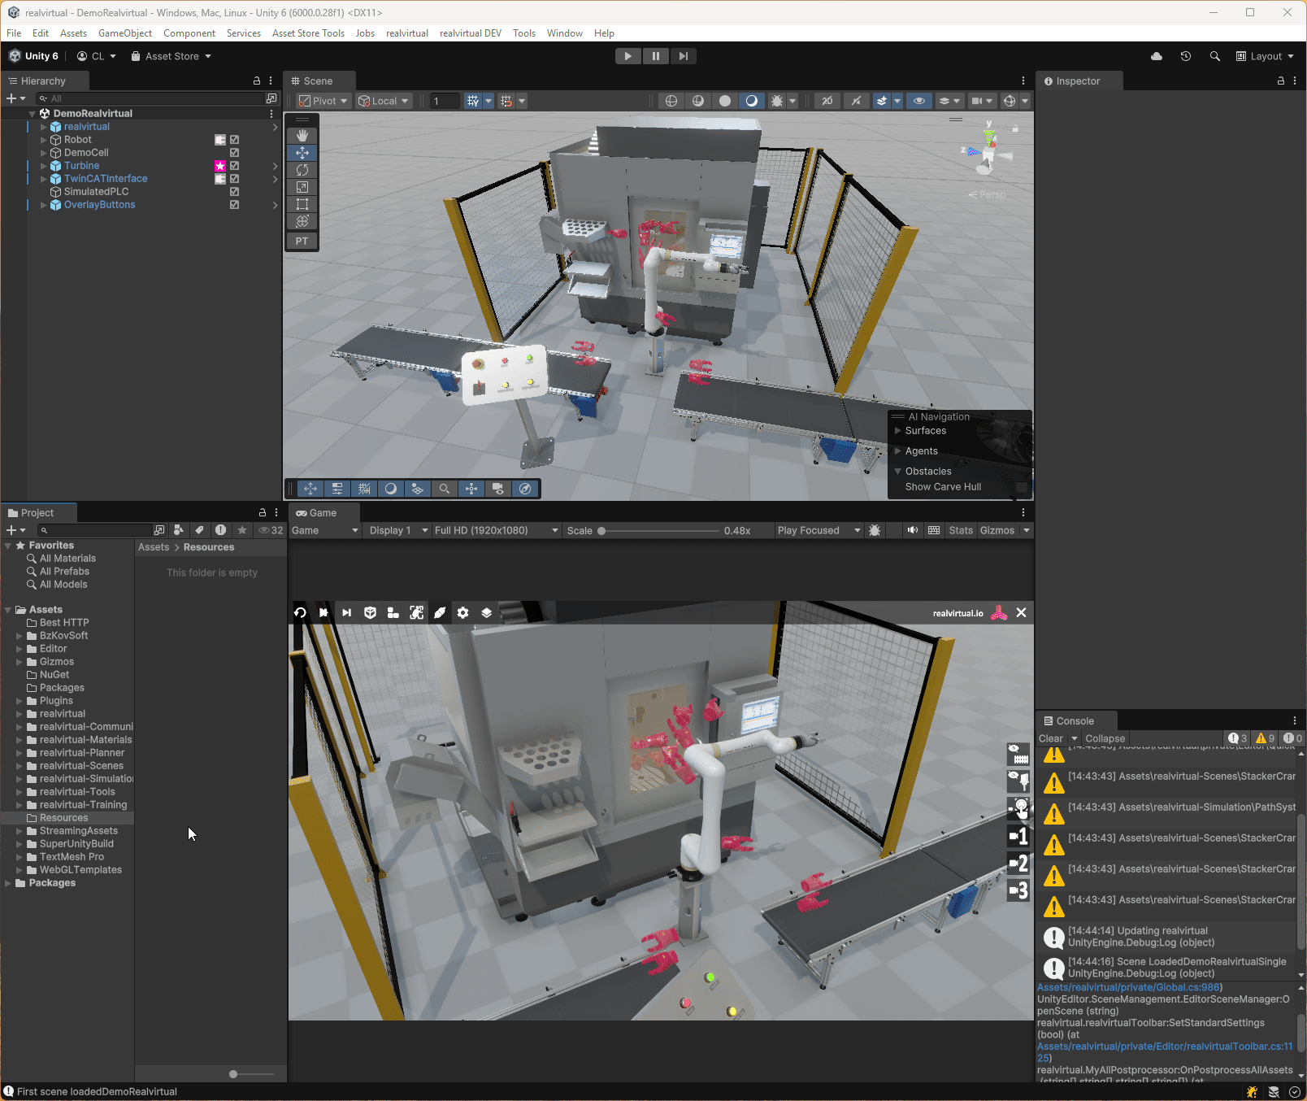This screenshot has height=1101, width=1307.
Task: Open Undo History icon in top bar
Action: pos(1185,56)
